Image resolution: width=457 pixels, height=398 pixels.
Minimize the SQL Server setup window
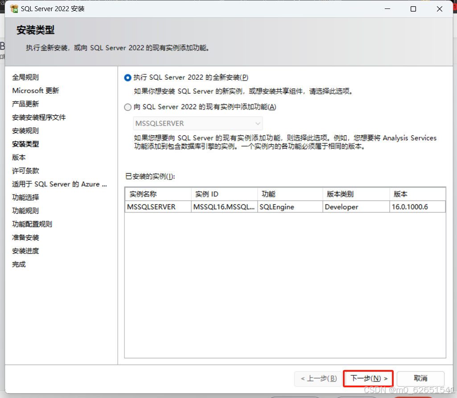[387, 9]
